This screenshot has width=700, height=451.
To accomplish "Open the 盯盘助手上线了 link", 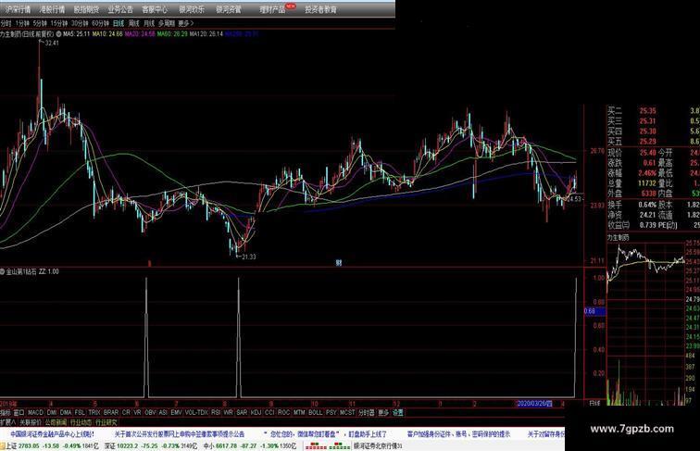I will (368, 434).
